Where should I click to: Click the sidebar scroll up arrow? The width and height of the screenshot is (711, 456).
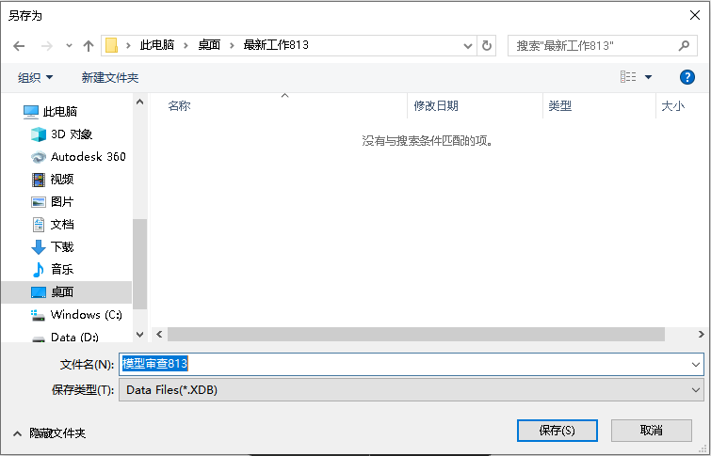coord(140,102)
